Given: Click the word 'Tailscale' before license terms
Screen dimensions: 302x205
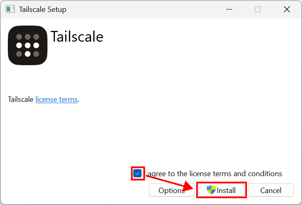Looking at the screenshot, I should 21,99.
